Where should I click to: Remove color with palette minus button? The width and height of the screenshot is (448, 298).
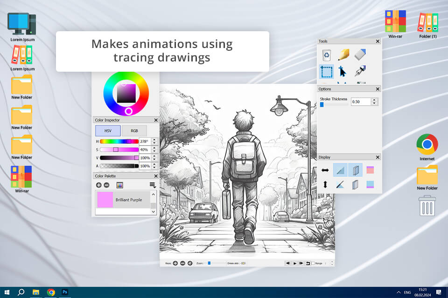click(x=106, y=185)
